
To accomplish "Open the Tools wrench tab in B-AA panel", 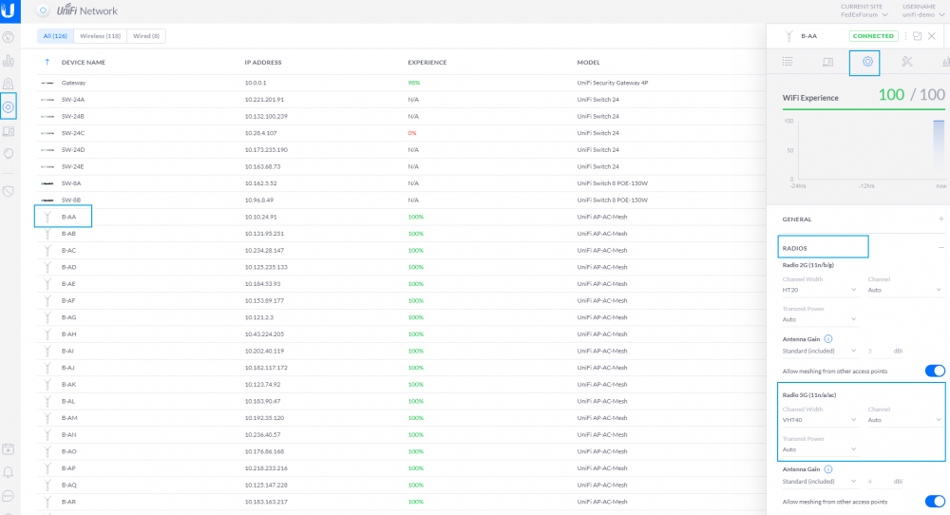I will pyautogui.click(x=906, y=62).
